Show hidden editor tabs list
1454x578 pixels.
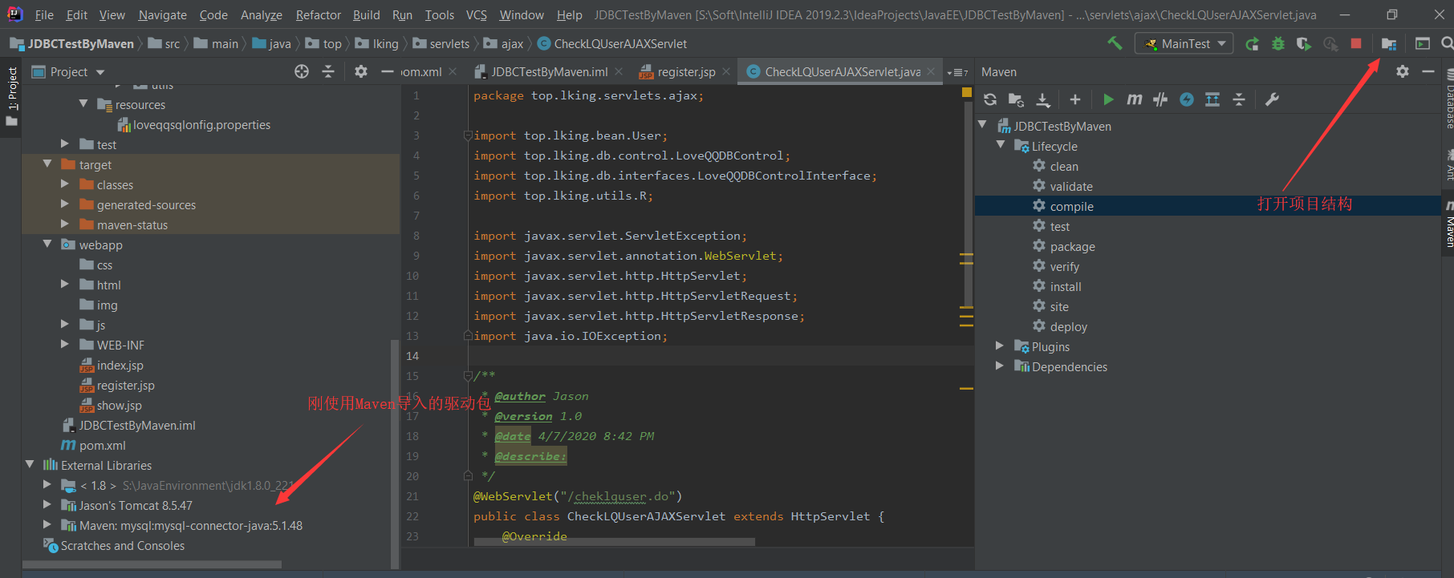(957, 72)
